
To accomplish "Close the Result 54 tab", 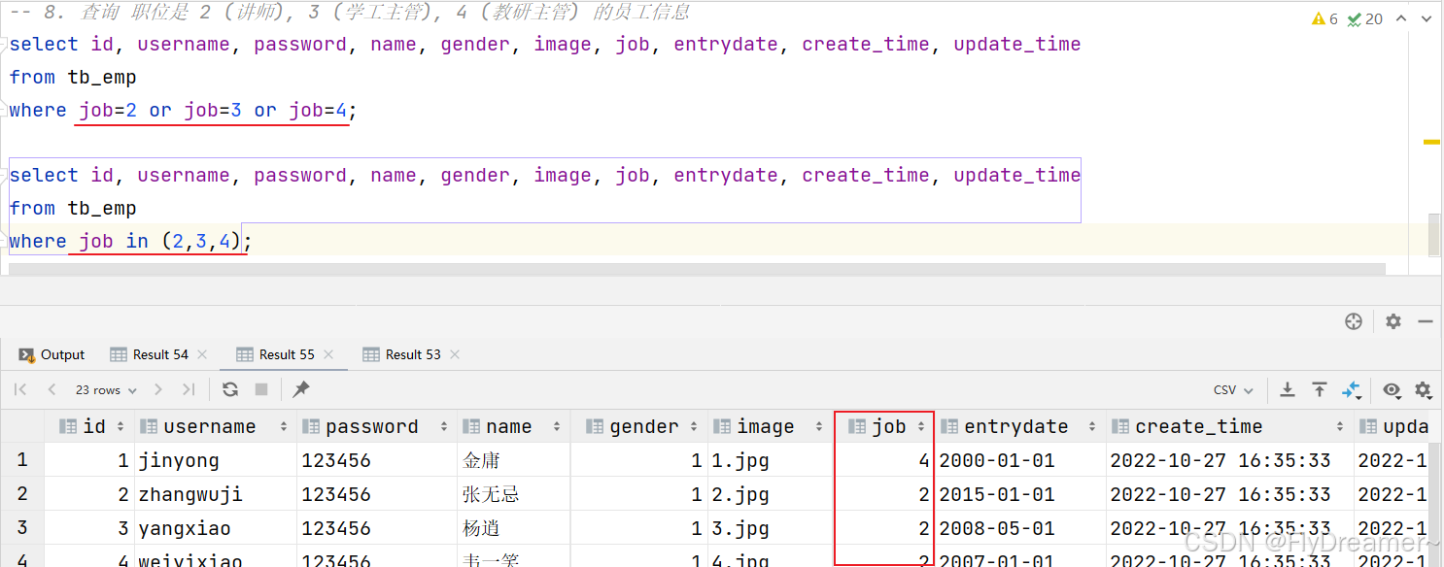I will [x=202, y=354].
